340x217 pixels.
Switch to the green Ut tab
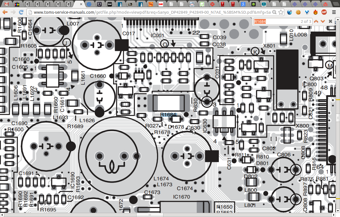(x=202, y=4)
